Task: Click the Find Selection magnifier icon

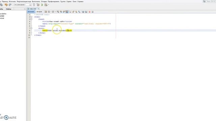Action: pos(58,12)
